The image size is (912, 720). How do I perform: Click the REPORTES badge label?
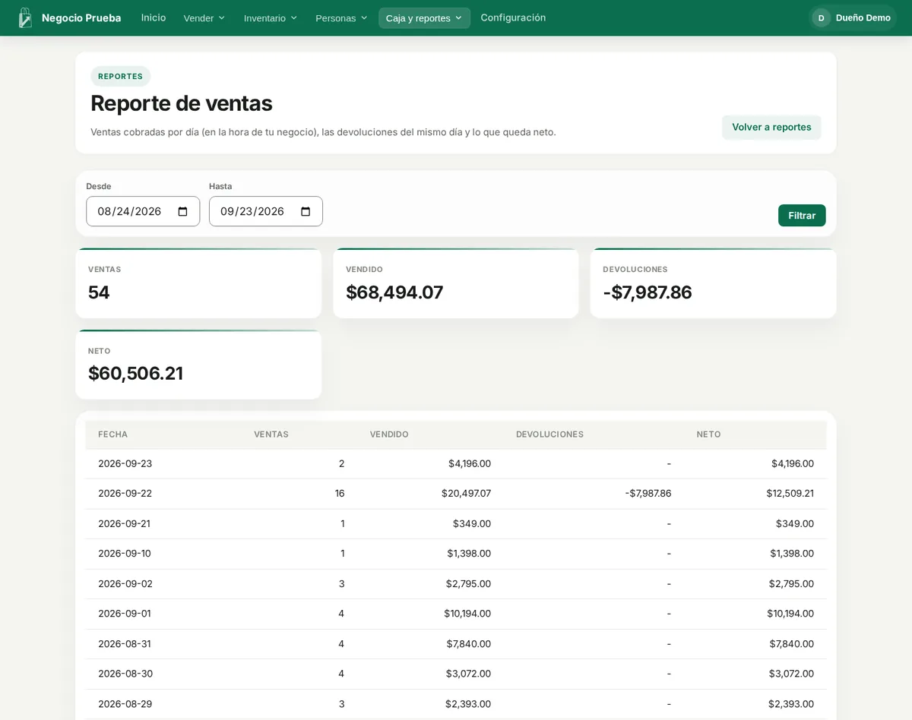(x=120, y=76)
